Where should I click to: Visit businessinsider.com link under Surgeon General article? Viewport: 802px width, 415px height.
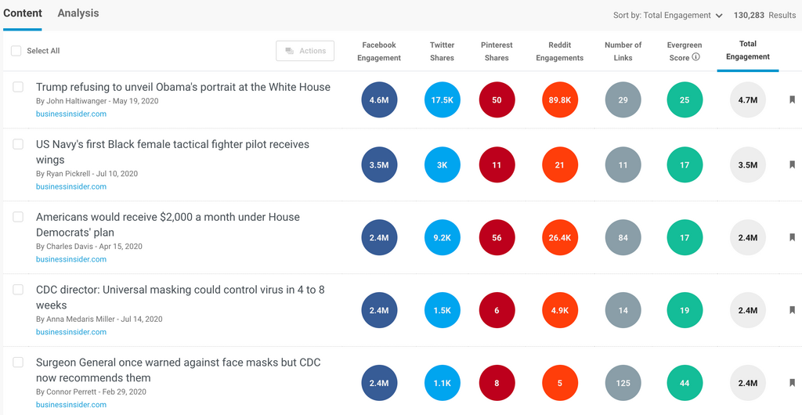coord(71,405)
